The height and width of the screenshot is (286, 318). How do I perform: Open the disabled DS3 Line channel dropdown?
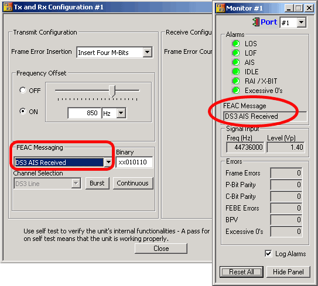[x=76, y=183]
